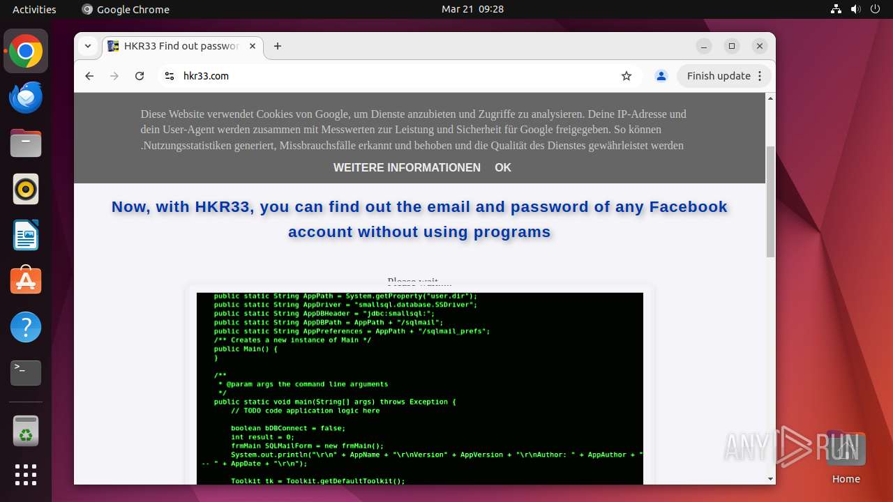
Task: Maximize the Chrome window
Action: (732, 46)
